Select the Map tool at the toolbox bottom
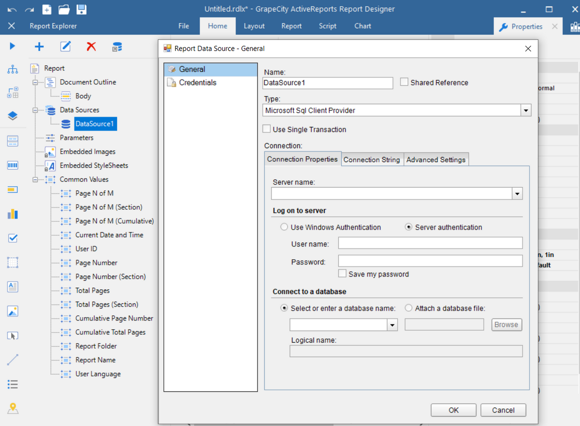Screen dimensions: 580x426 [x=13, y=409]
